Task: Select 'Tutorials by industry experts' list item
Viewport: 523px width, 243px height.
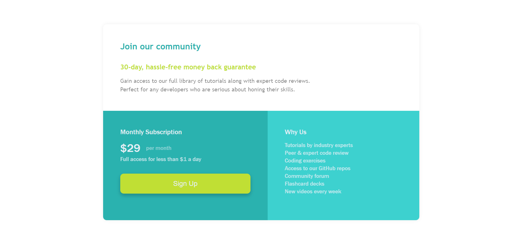Action: [318, 145]
